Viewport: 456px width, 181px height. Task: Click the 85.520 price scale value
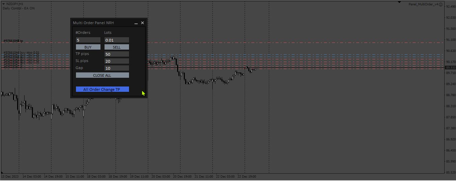click(451, 173)
